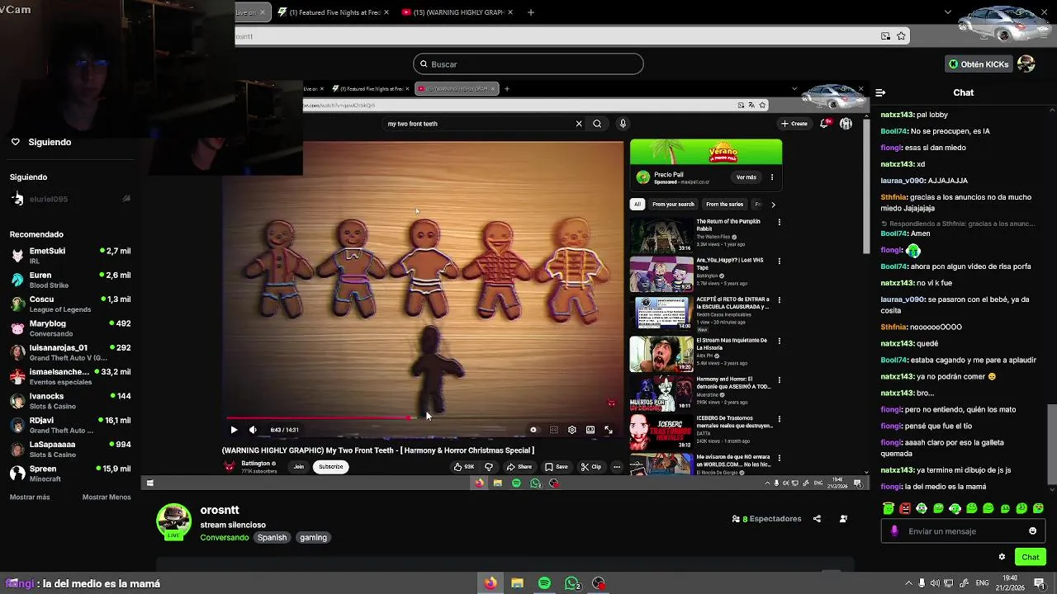This screenshot has height=594, width=1057.
Task: Bookmark page with address bar star
Action: (901, 36)
